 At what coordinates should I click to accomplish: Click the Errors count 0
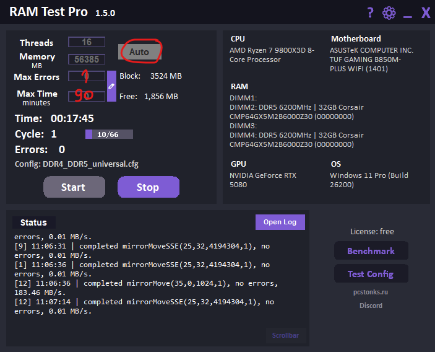click(x=62, y=149)
